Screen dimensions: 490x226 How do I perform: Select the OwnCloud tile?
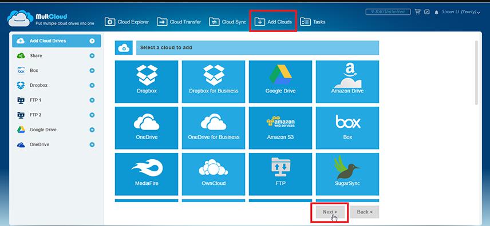point(214,174)
